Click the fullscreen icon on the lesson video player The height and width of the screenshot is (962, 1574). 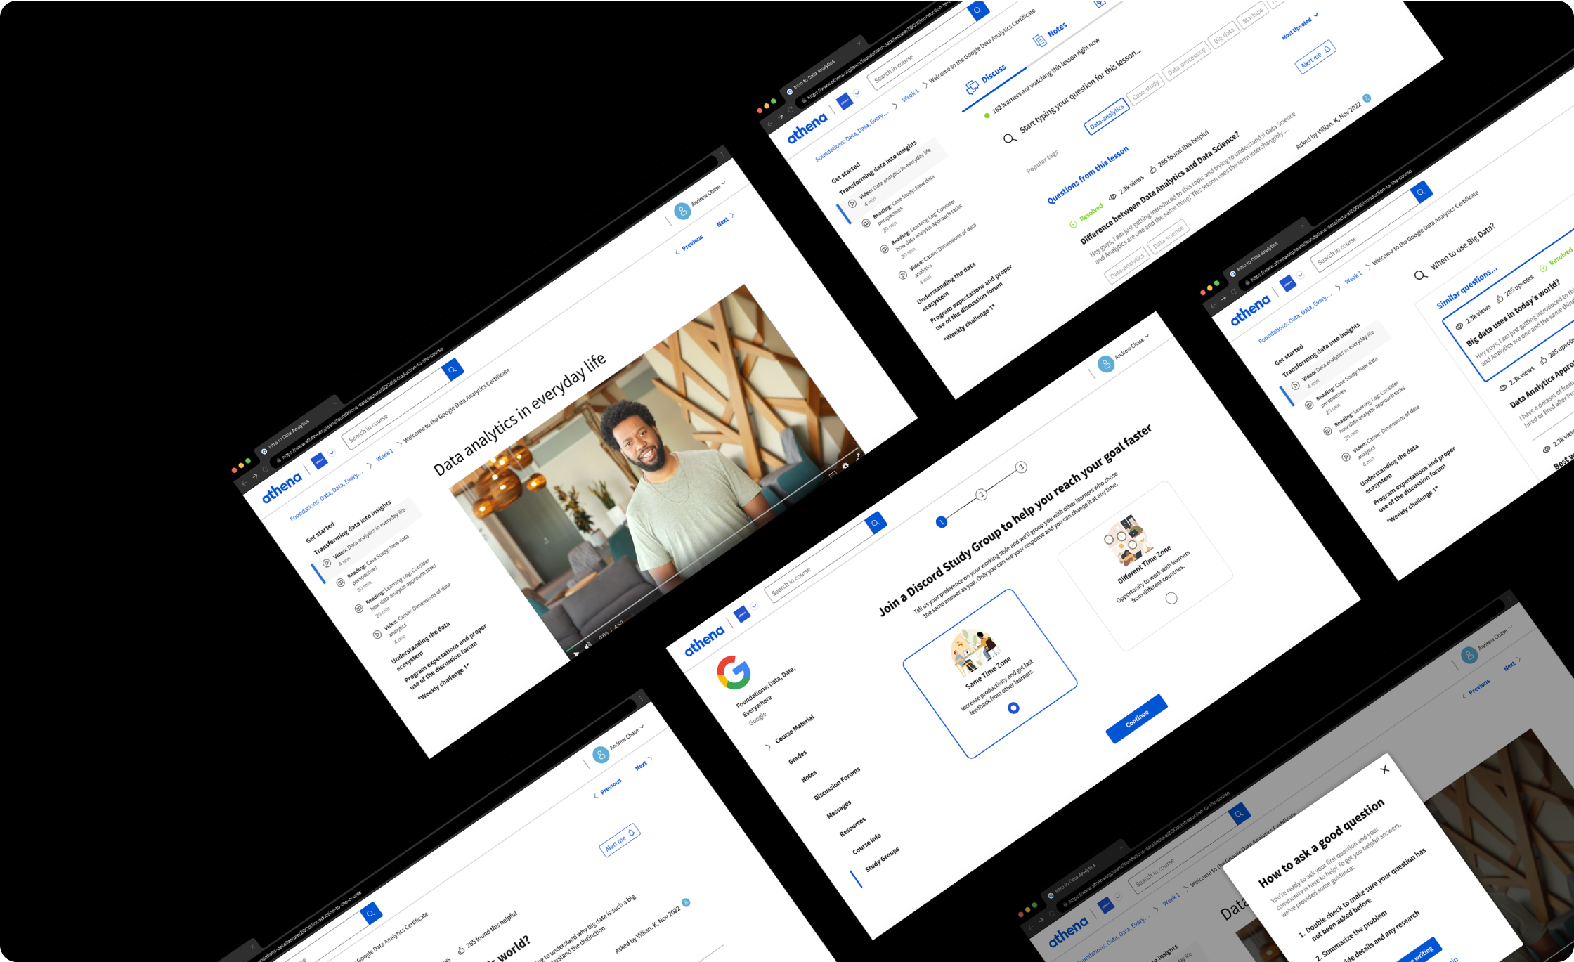(x=858, y=457)
